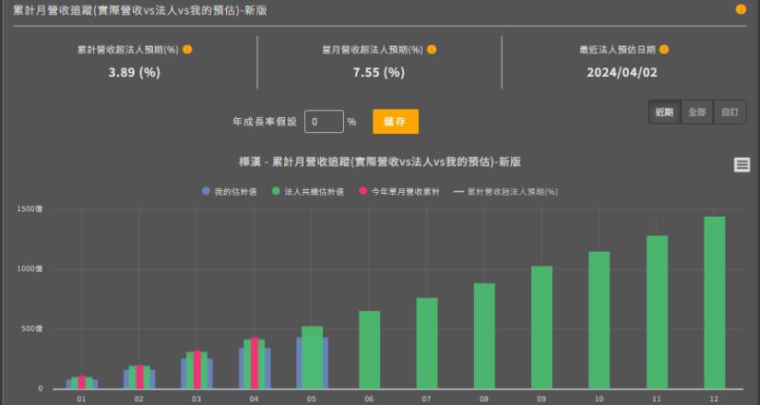Click the pink bar for month 04

tap(255, 363)
